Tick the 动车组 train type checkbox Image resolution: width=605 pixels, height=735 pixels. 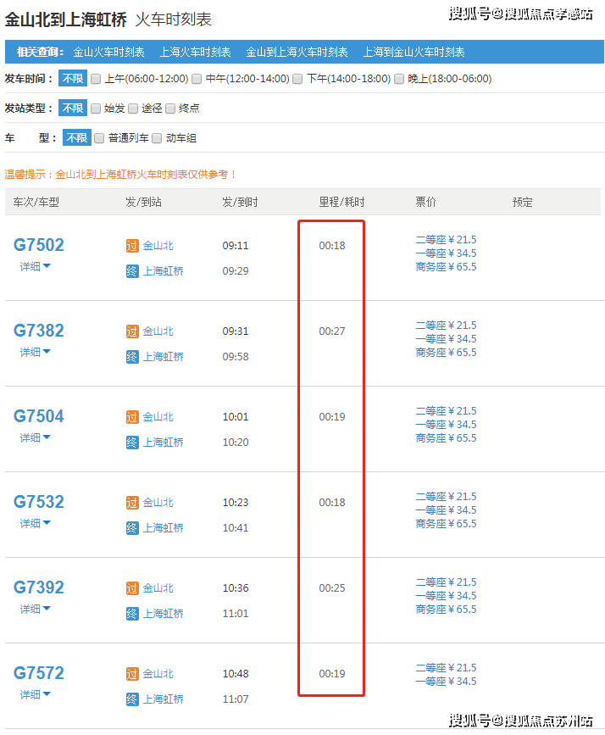(x=158, y=138)
